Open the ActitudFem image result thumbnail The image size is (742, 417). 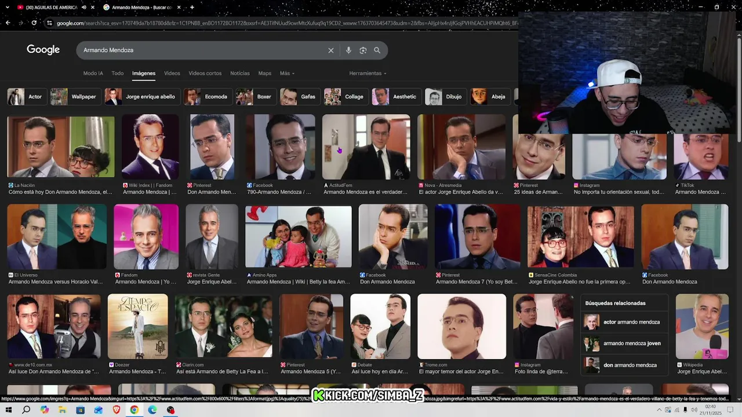[x=366, y=147]
